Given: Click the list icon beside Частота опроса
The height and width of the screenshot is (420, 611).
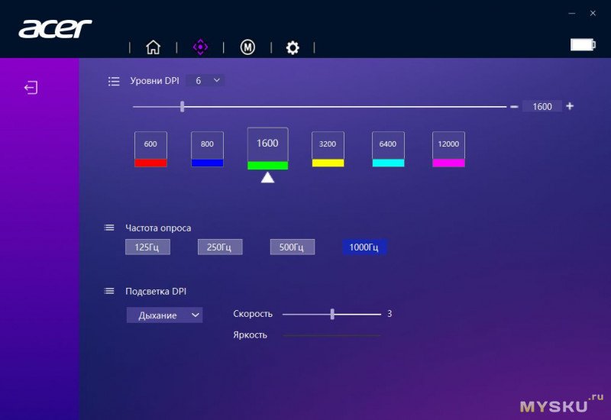Looking at the screenshot, I should point(109,228).
